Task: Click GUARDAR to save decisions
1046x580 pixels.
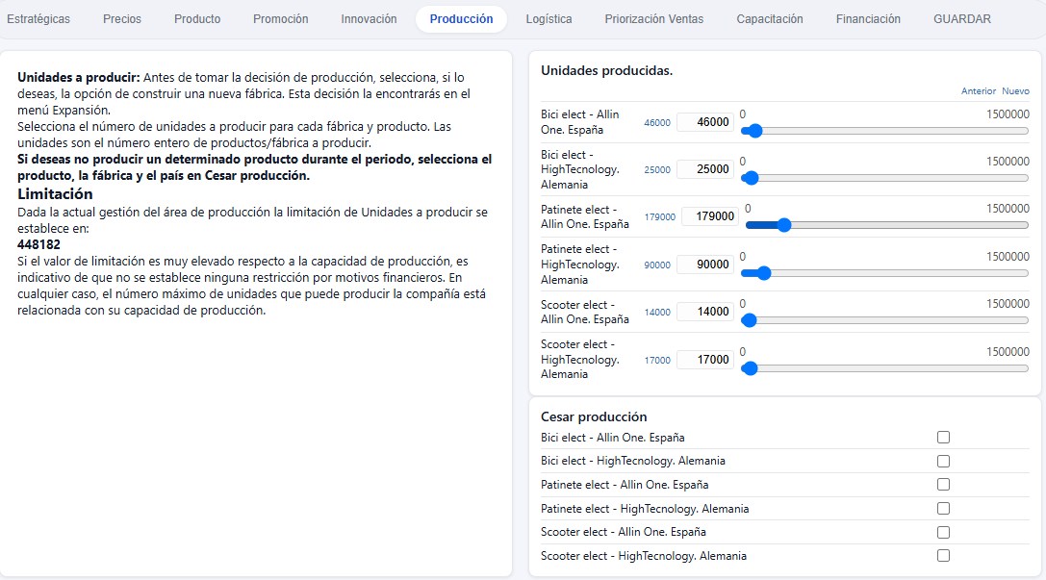Action: [962, 18]
